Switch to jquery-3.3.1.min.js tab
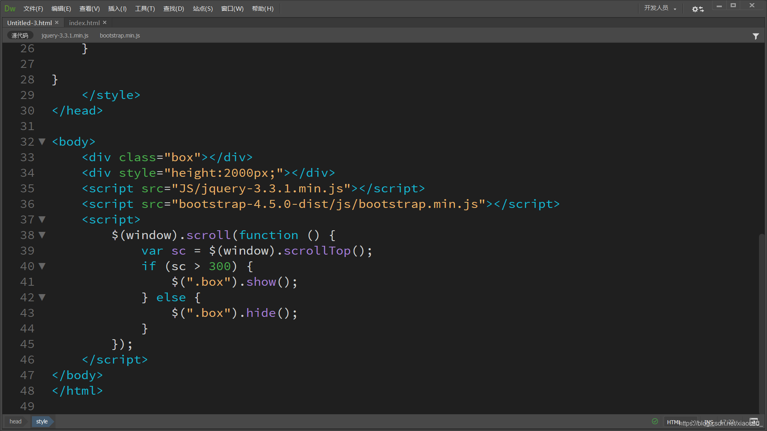 click(x=65, y=35)
